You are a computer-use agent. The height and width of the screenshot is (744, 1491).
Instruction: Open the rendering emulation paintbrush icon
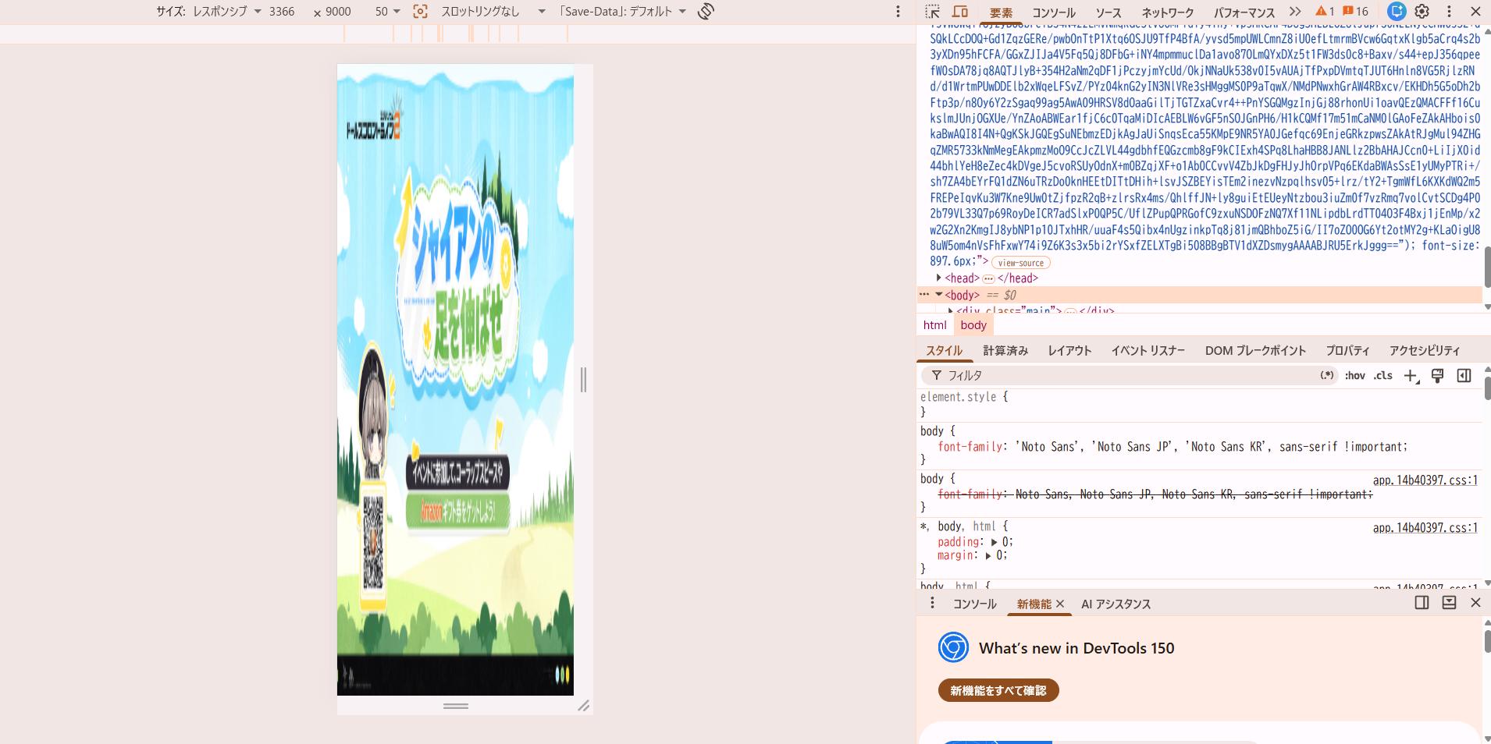pyautogui.click(x=1437, y=376)
